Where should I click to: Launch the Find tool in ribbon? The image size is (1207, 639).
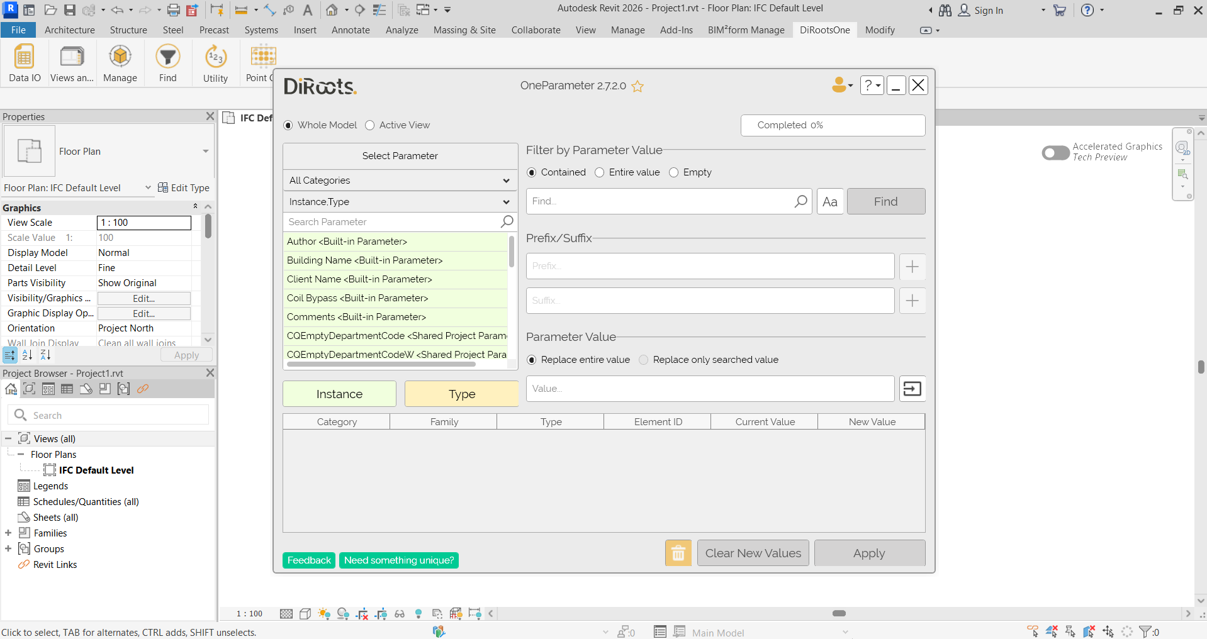coord(167,64)
